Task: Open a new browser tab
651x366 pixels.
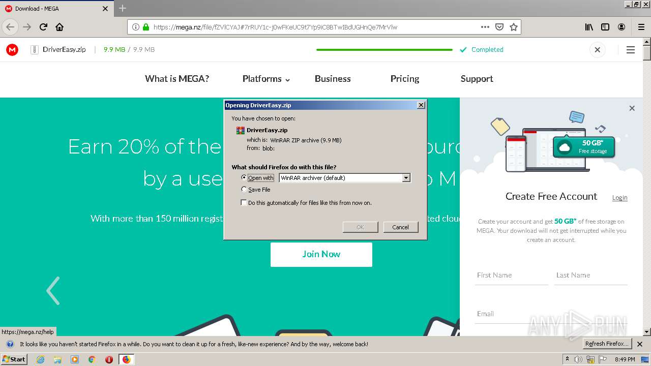Action: click(x=123, y=8)
